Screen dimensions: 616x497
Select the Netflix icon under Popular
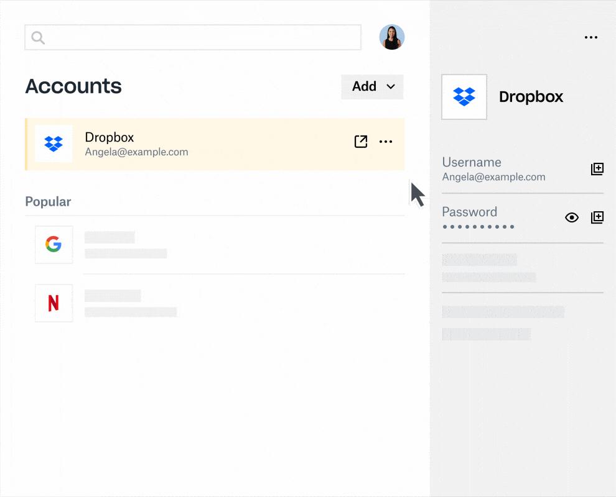pyautogui.click(x=54, y=303)
